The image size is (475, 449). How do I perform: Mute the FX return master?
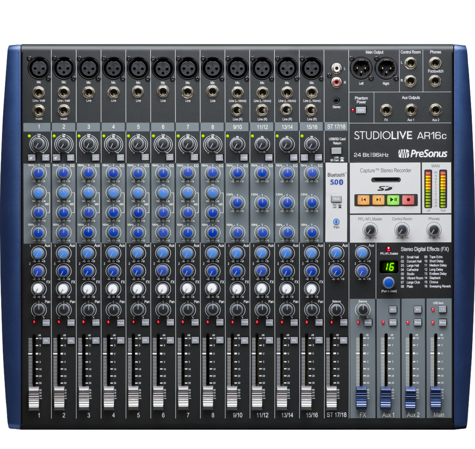(368, 323)
